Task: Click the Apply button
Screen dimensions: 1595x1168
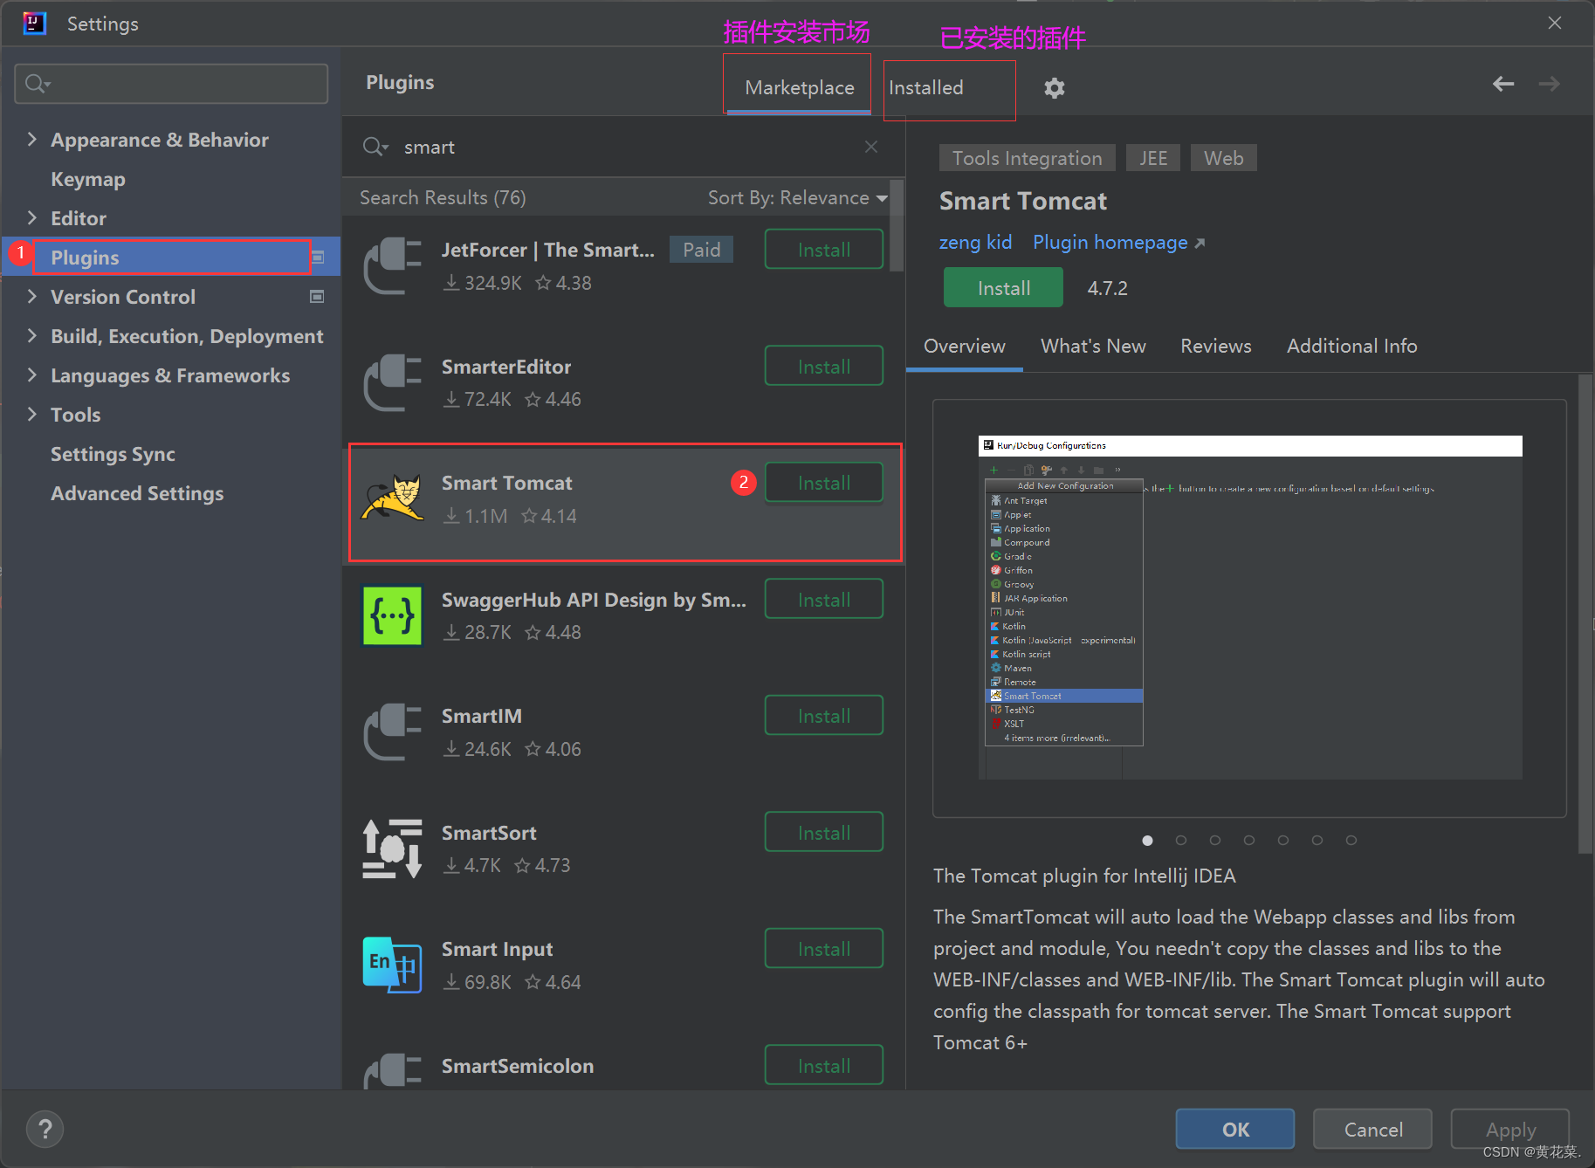Action: pyautogui.click(x=1510, y=1130)
